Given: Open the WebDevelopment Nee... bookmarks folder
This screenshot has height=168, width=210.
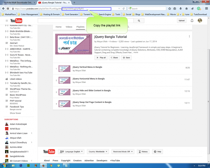Looking at the screenshot, I should [154, 14].
